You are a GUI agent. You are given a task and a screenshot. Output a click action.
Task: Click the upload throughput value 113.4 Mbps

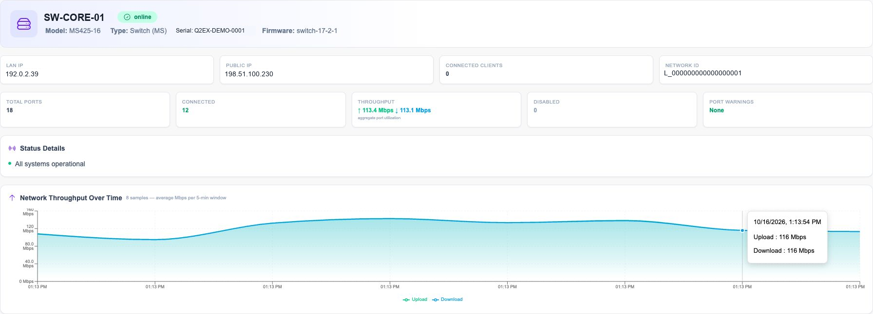coord(376,110)
